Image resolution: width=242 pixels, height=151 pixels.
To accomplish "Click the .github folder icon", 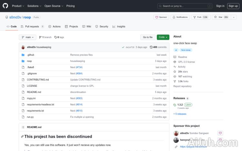I will 23,55.
